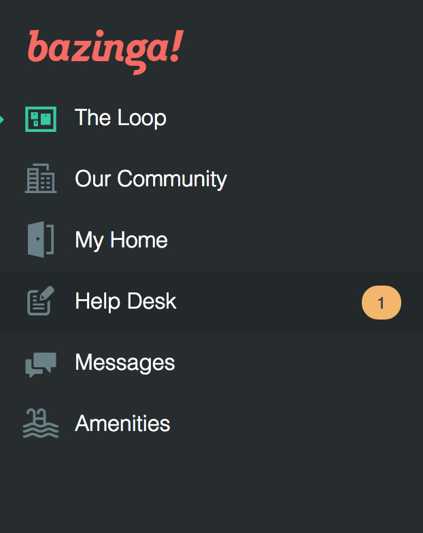Select the Help Desk text label
The width and height of the screenshot is (423, 533).
(126, 301)
